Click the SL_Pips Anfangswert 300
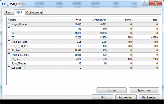 click(x=104, y=51)
